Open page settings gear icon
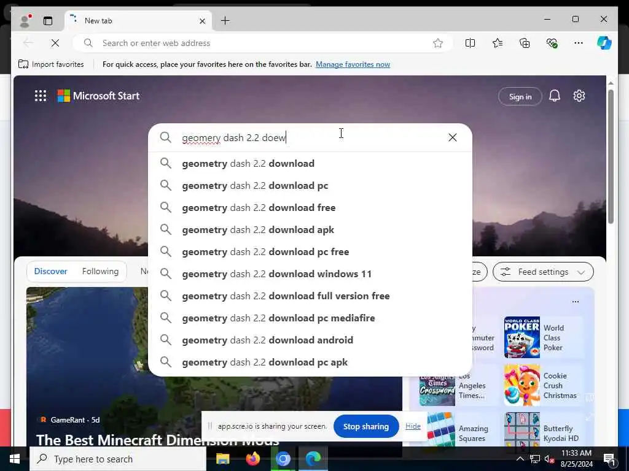This screenshot has height=471, width=629. coord(579,96)
